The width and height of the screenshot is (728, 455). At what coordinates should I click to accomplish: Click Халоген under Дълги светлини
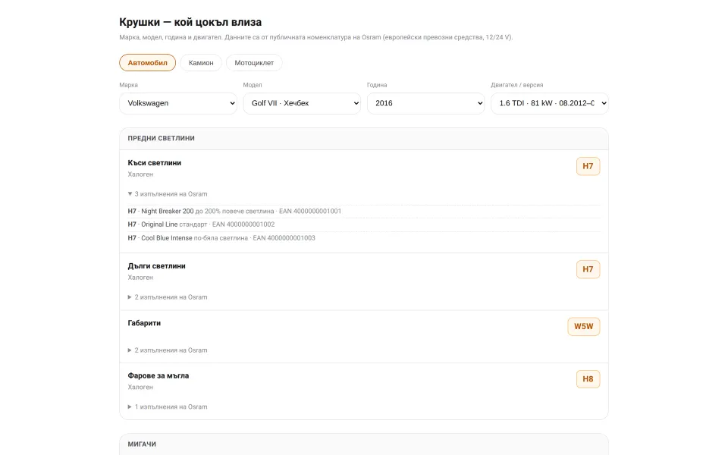[x=140, y=278]
